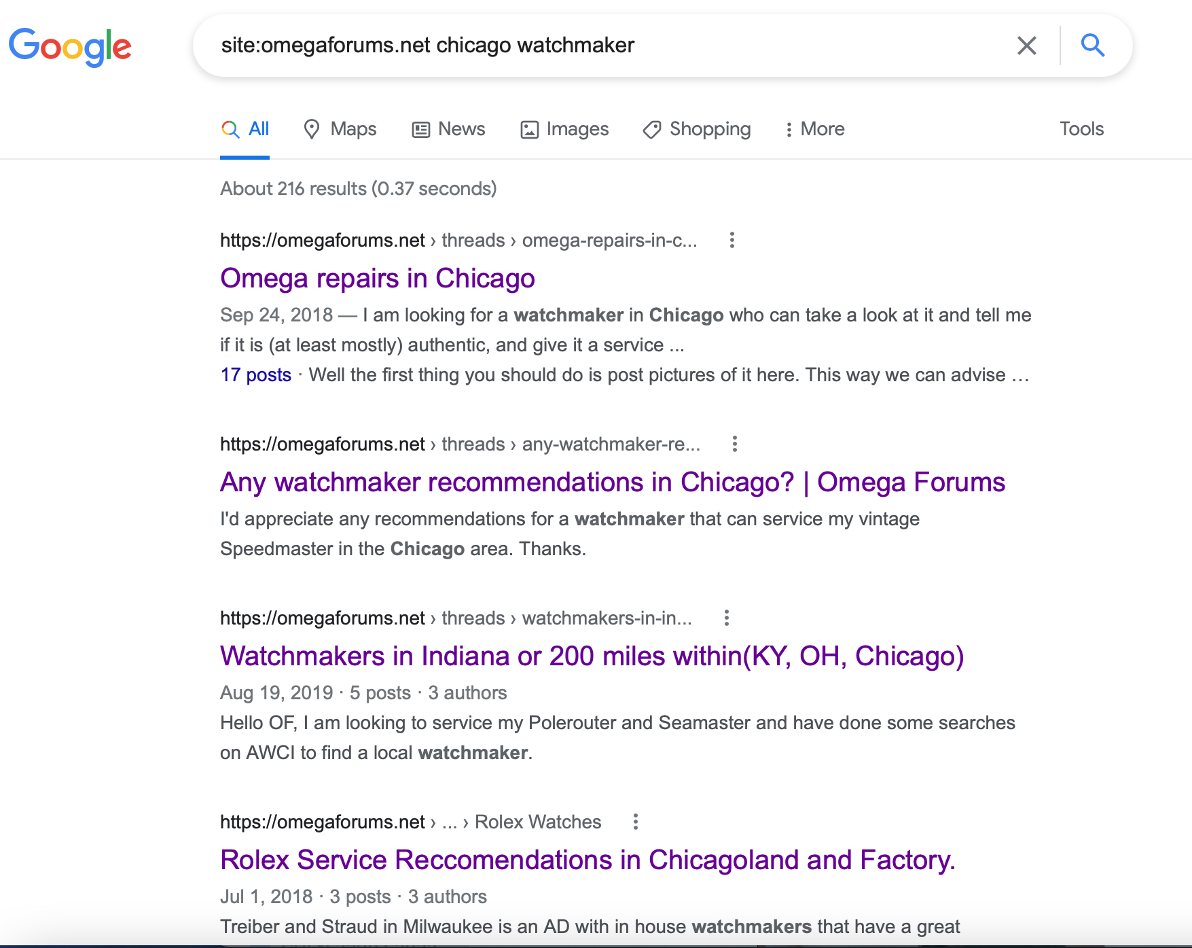Image resolution: width=1192 pixels, height=948 pixels.
Task: Switch to the Maps tab
Action: tap(340, 129)
